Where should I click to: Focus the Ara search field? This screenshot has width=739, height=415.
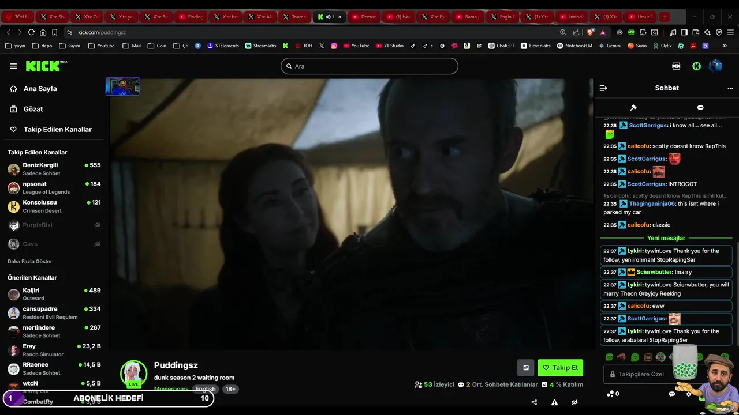tap(369, 66)
